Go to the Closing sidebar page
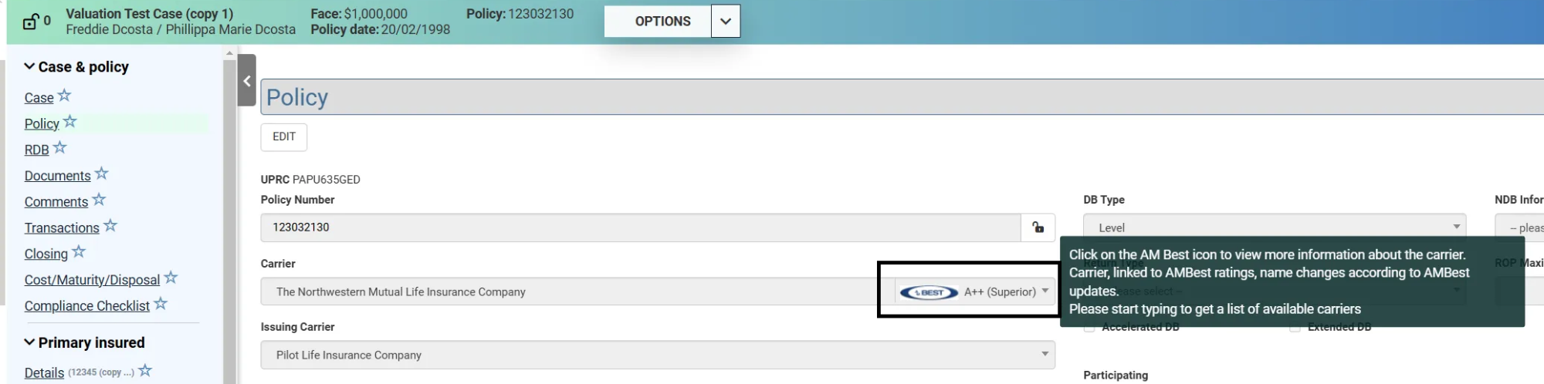The width and height of the screenshot is (1544, 384). pos(46,254)
